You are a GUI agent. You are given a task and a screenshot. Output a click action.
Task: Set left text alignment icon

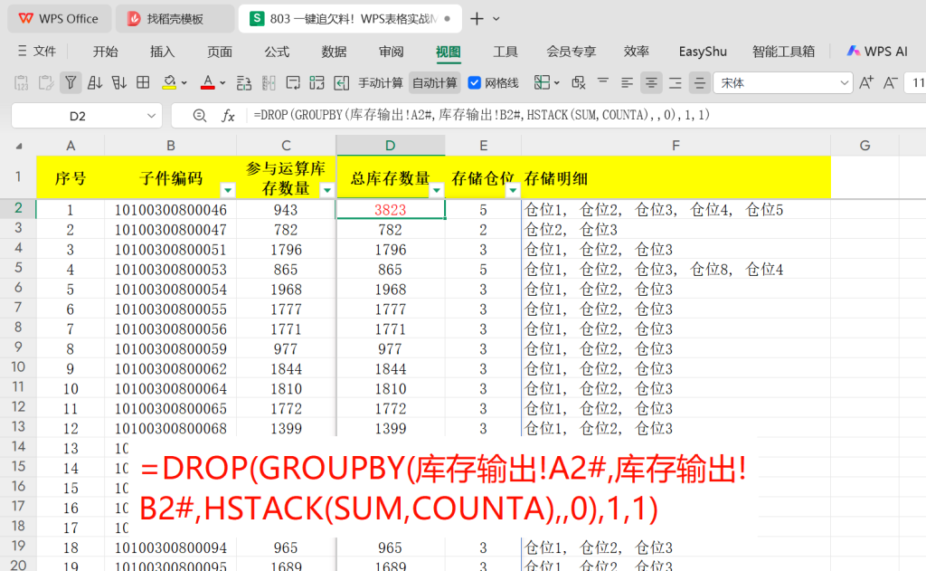click(x=627, y=82)
